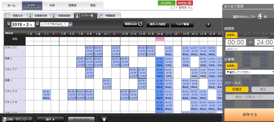This screenshot has width=274, height=122.
Task: Open the 従業員 main tab
Action: (72, 6)
